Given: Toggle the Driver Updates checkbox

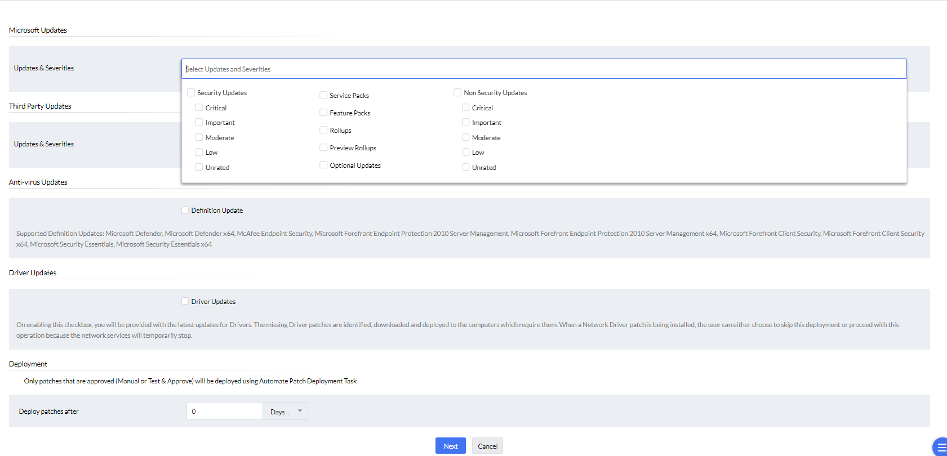Looking at the screenshot, I should (x=185, y=301).
